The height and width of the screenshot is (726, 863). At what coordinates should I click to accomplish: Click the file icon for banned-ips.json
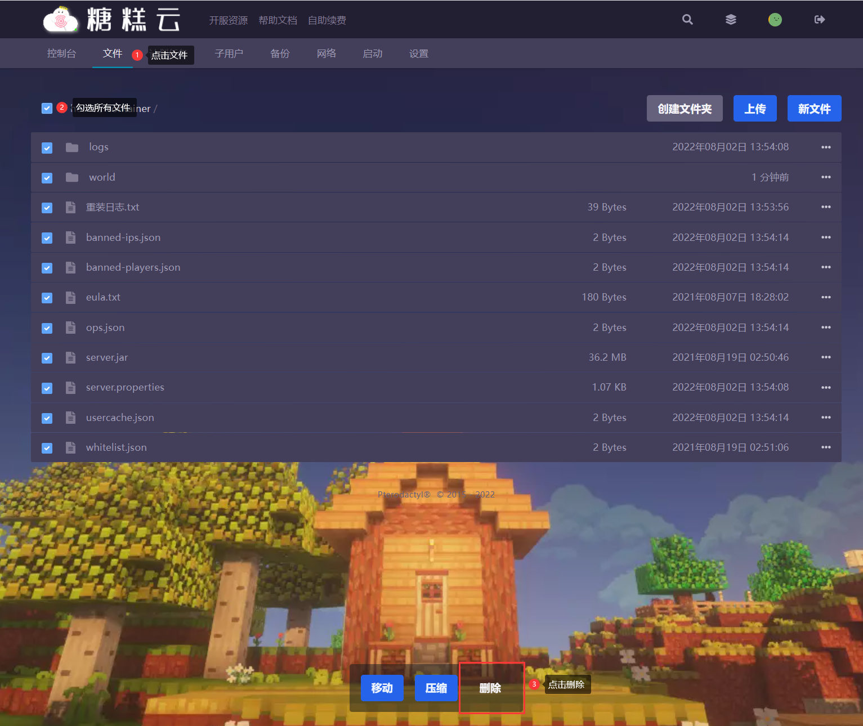pyautogui.click(x=70, y=237)
